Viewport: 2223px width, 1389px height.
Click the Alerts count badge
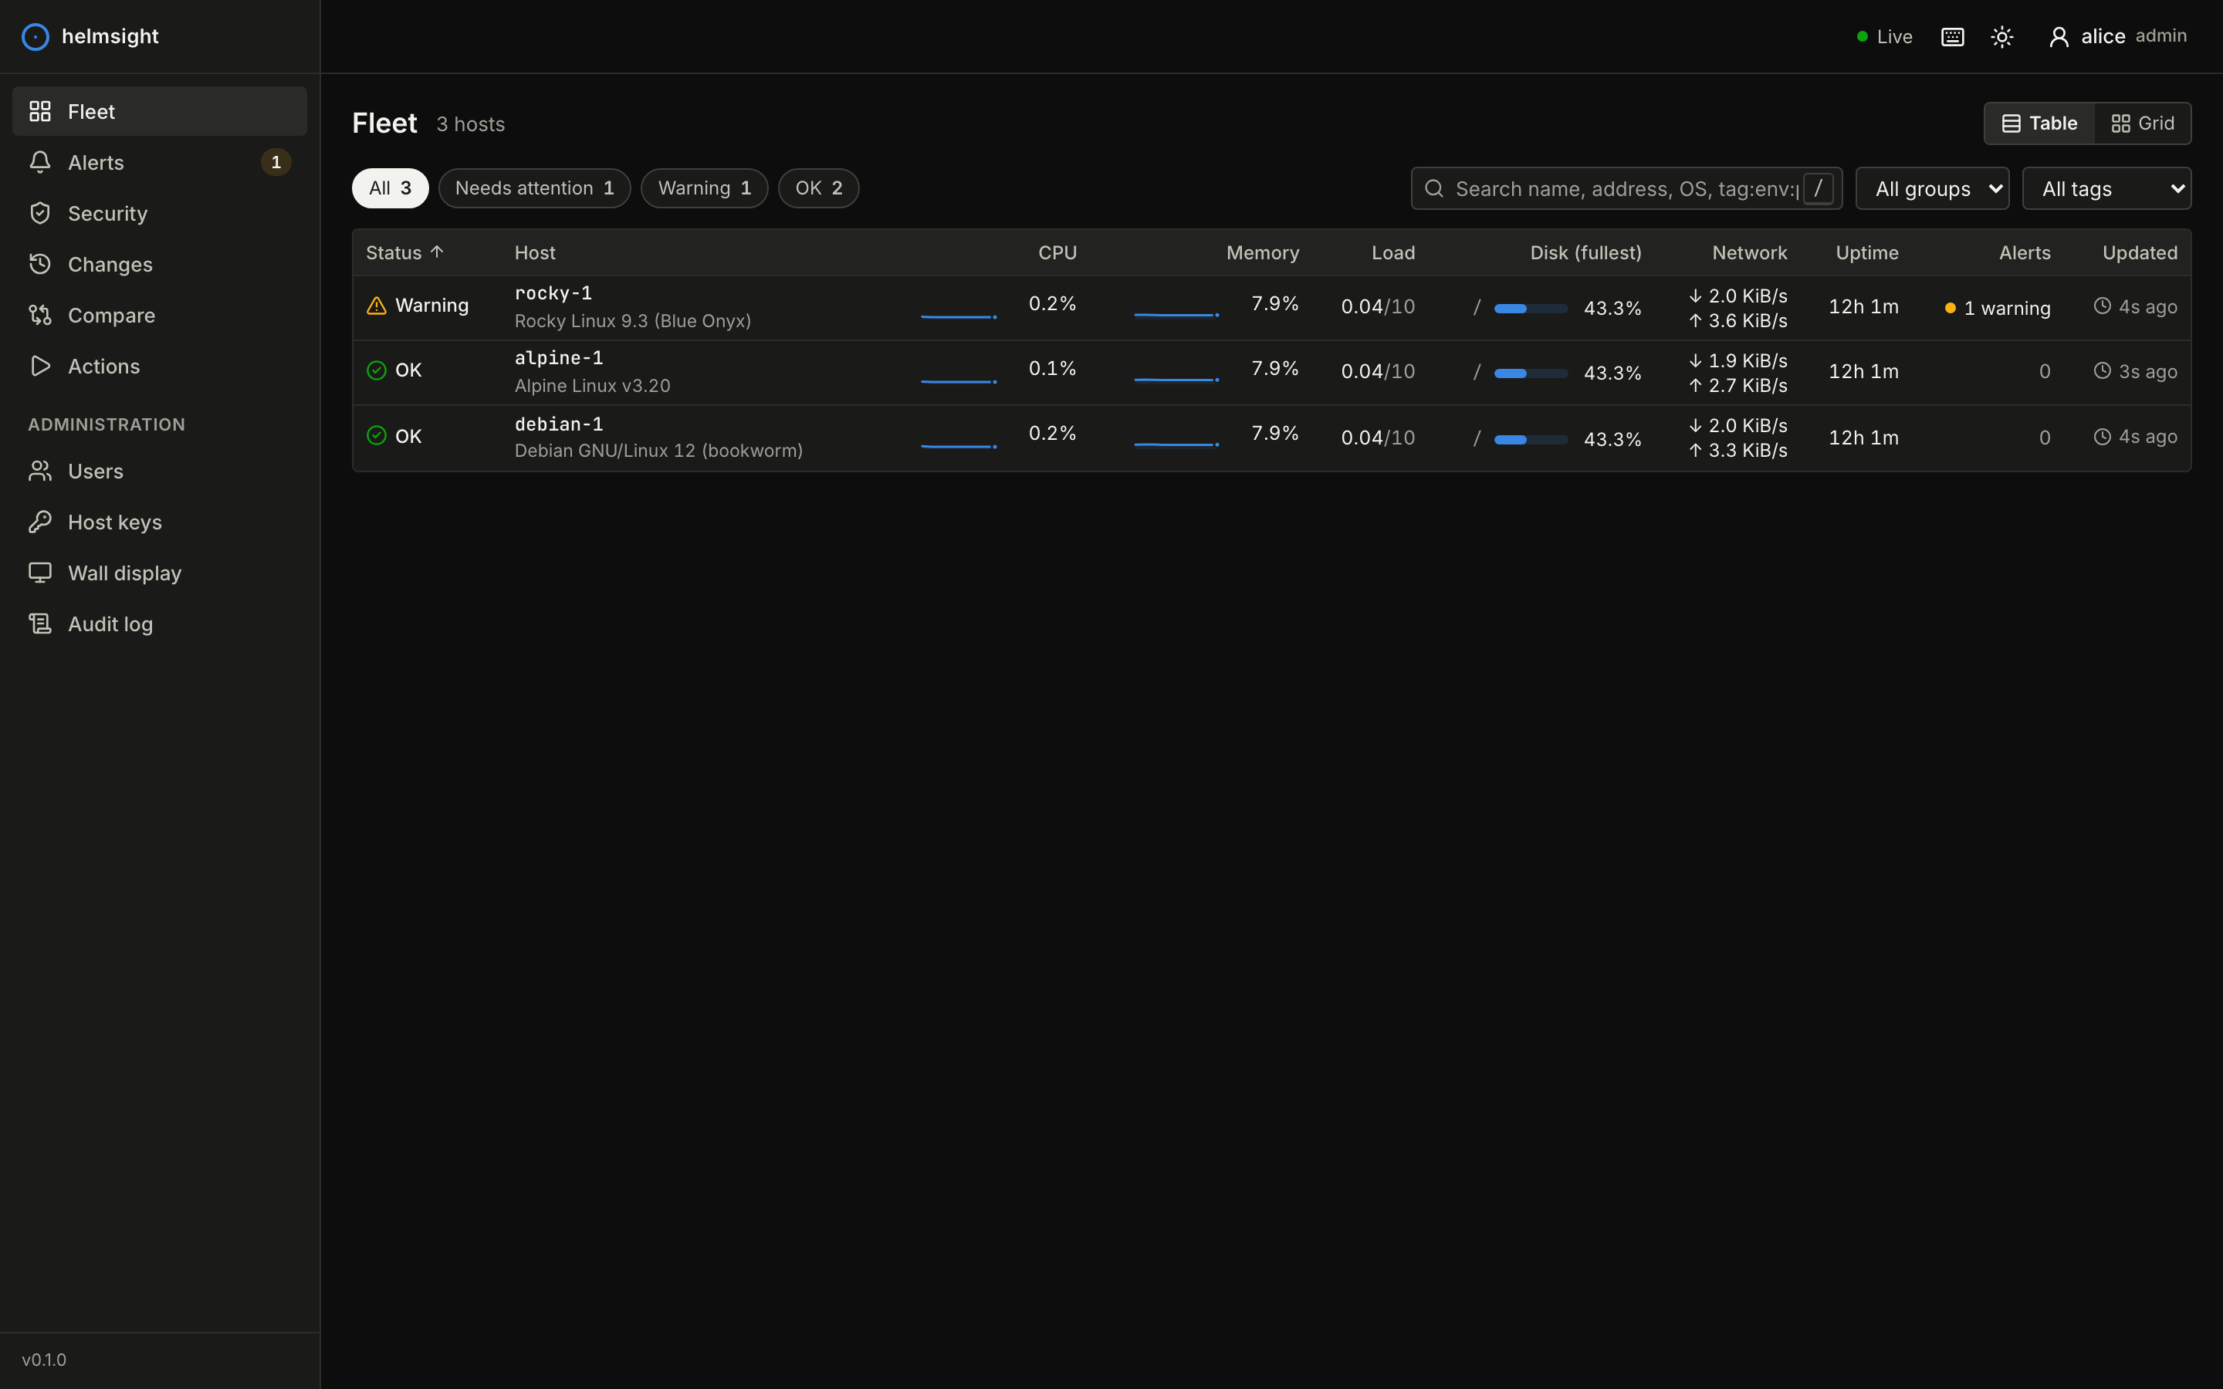[x=276, y=163]
